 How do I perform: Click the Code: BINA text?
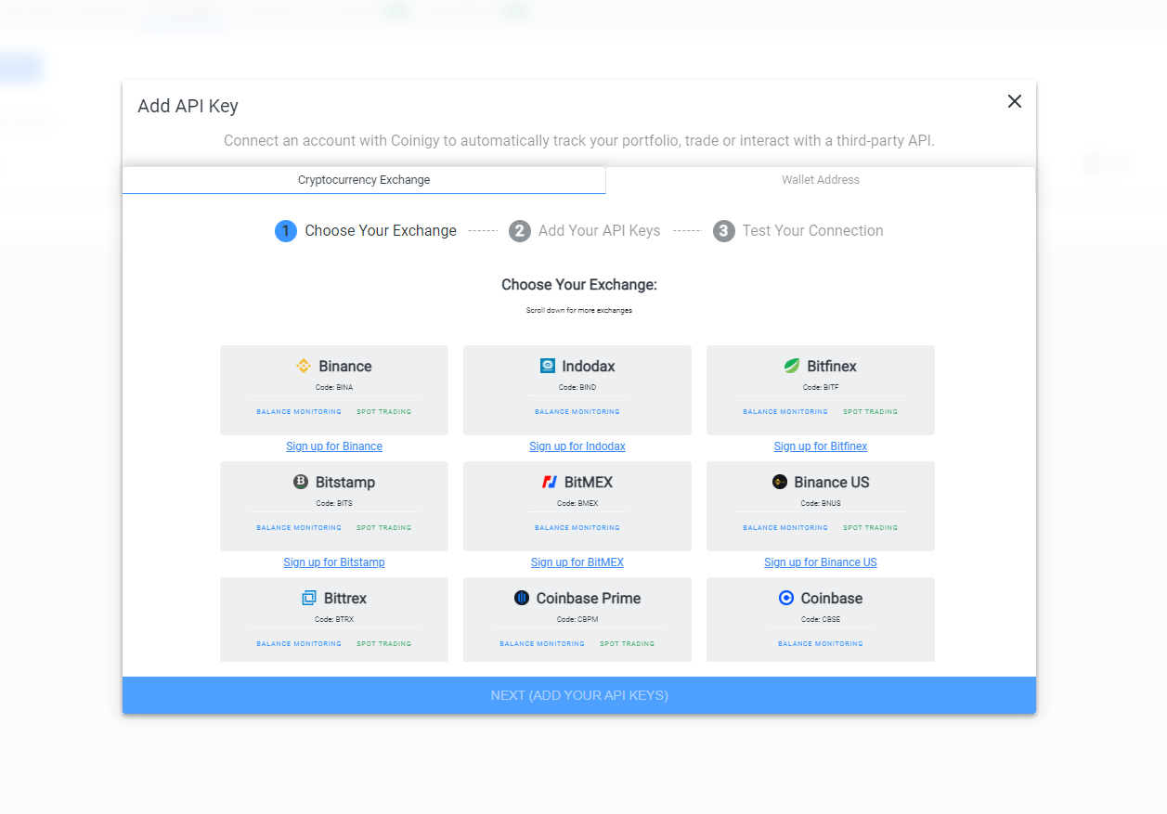(334, 387)
